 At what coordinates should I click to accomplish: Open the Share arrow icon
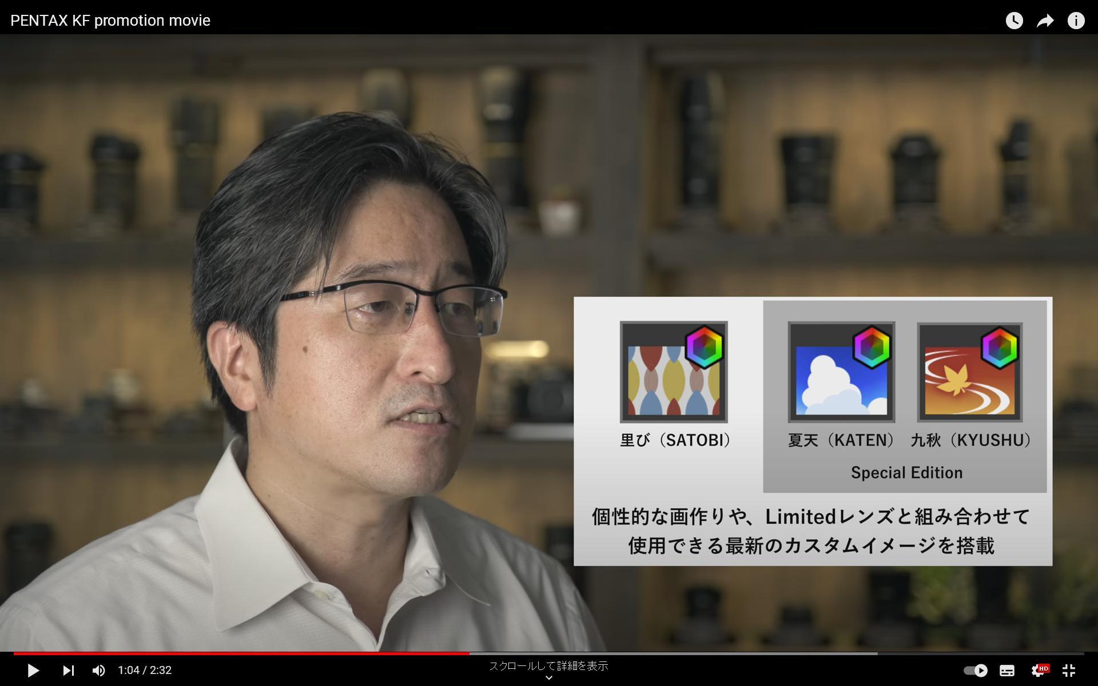(1045, 21)
